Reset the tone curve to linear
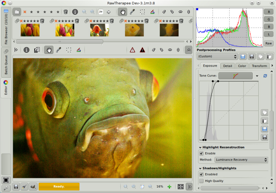 [265, 76]
